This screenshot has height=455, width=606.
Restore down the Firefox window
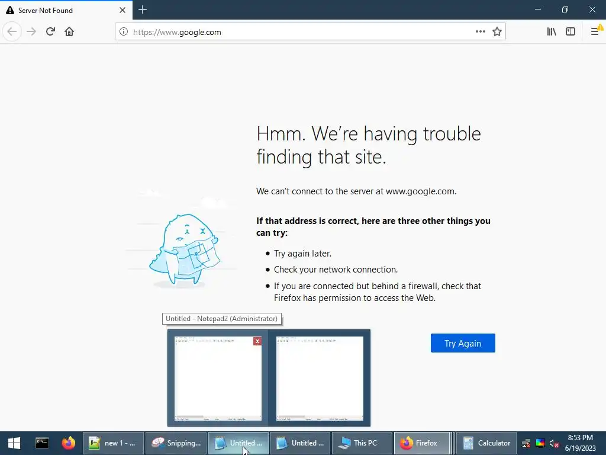pyautogui.click(x=565, y=9)
